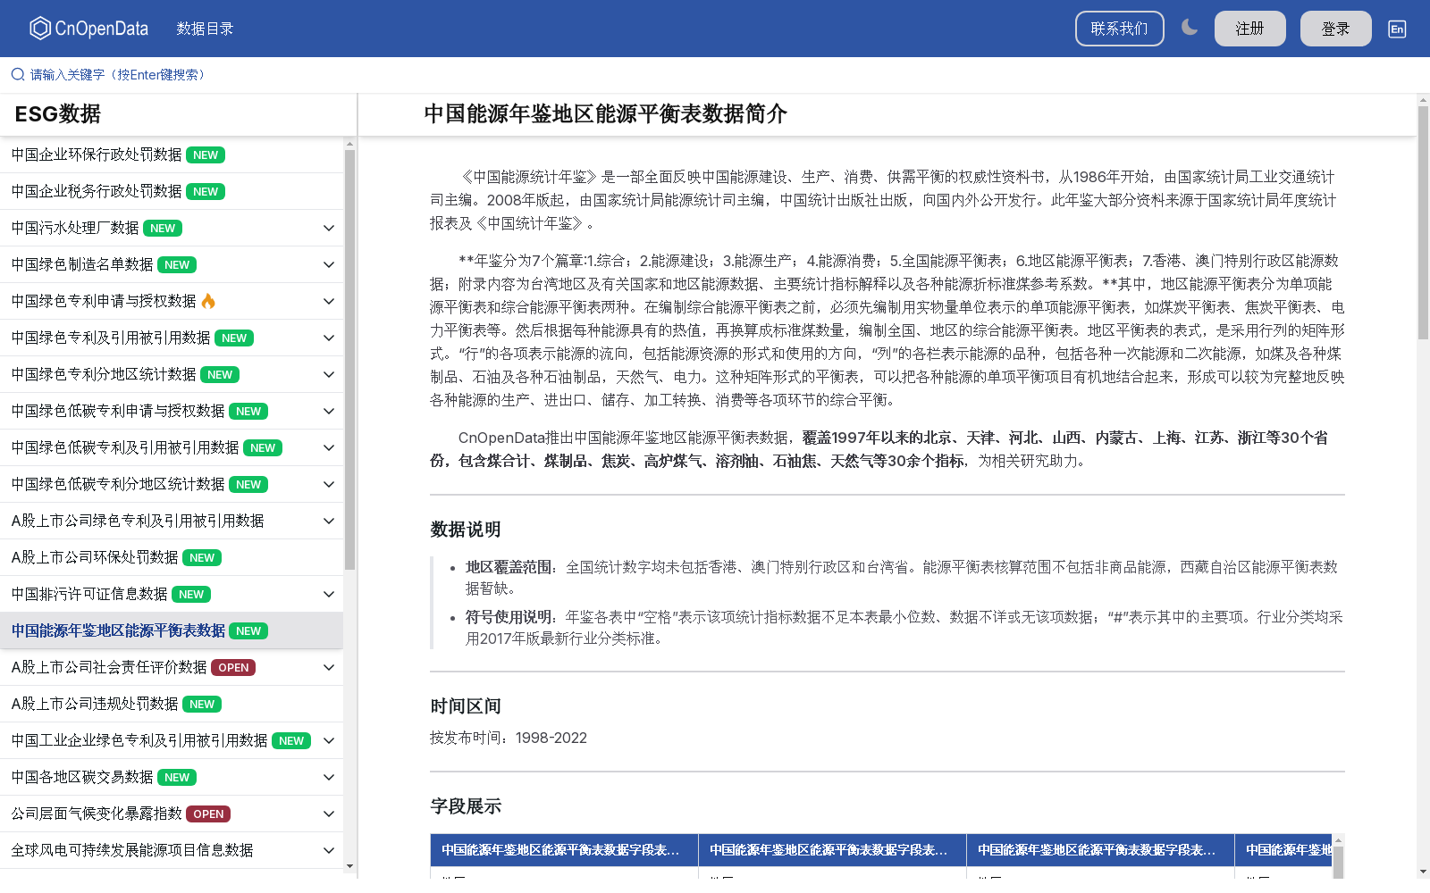Click the NEW badge on 中国企业环保行政处罚数据
The height and width of the screenshot is (893, 1430).
coord(205,154)
